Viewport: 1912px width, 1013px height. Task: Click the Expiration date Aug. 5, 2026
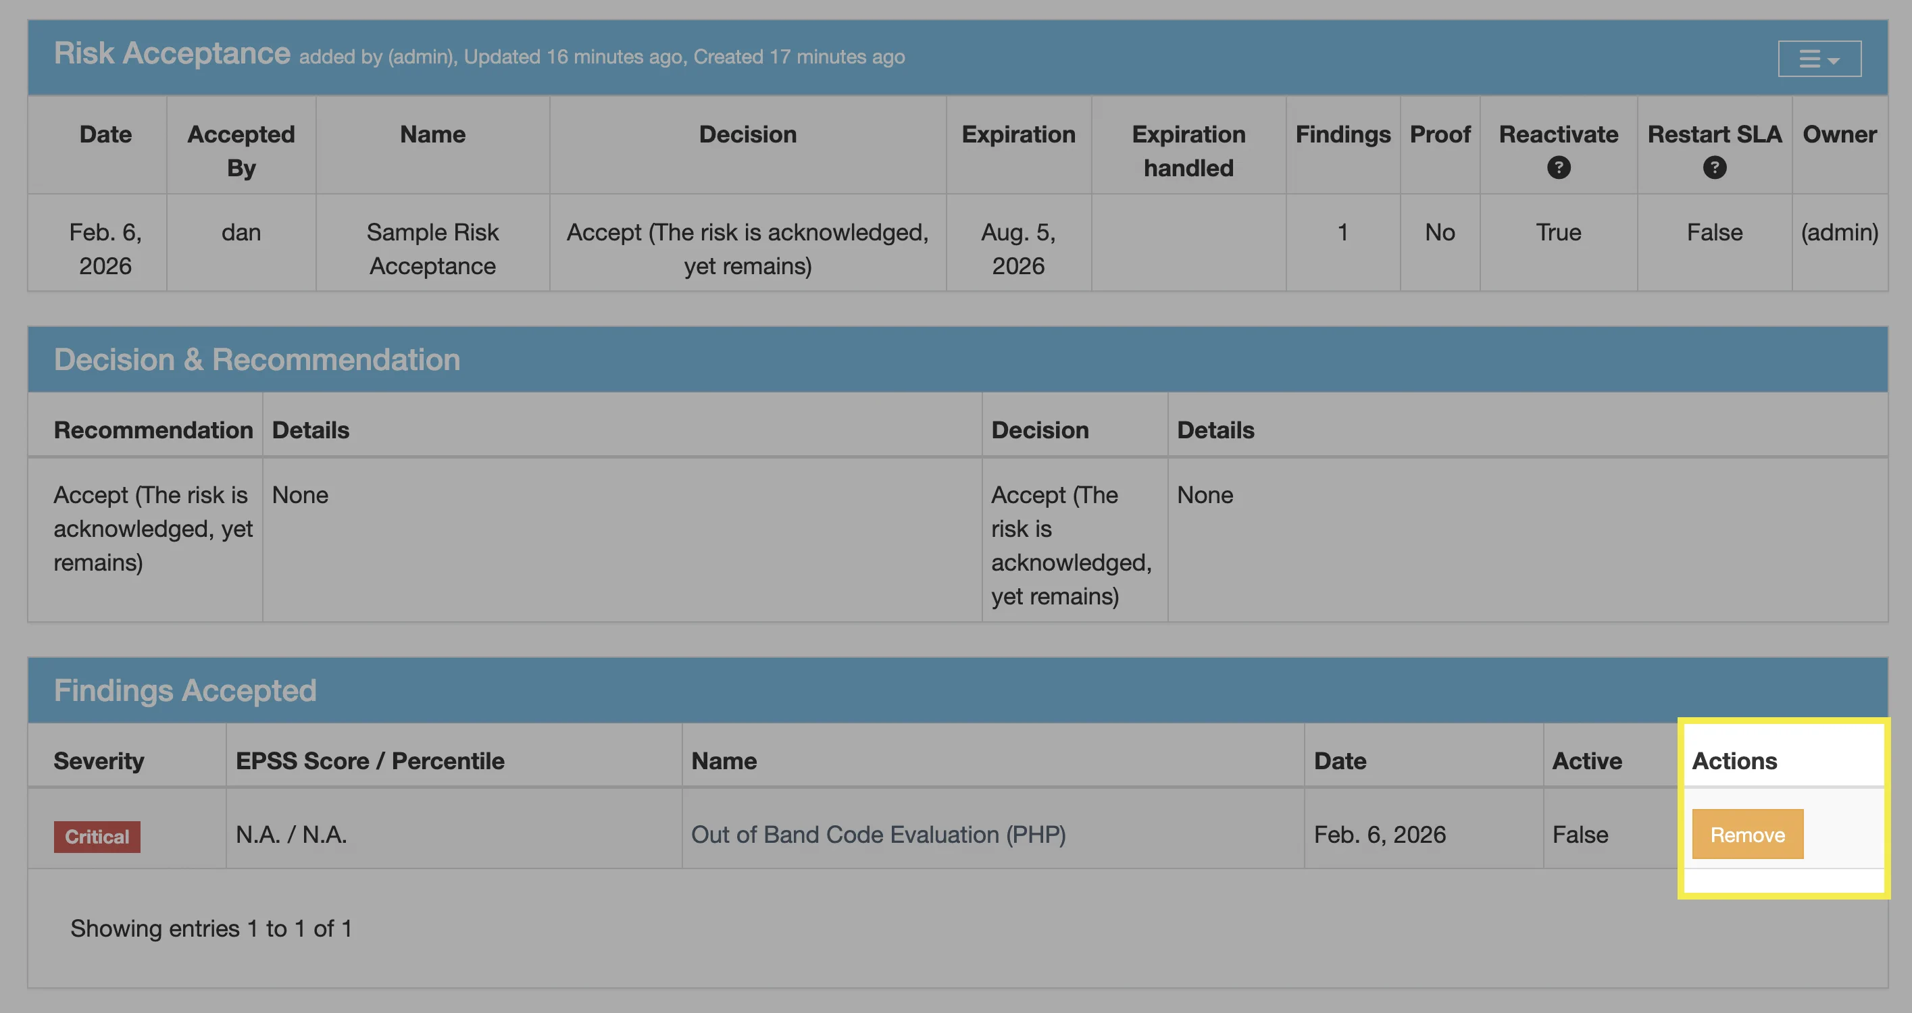pyautogui.click(x=1017, y=249)
